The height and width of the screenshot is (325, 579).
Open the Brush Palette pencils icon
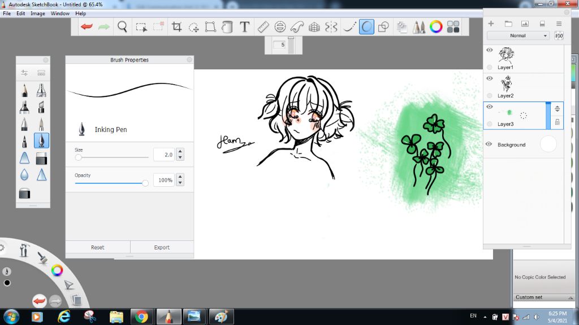pos(419,27)
